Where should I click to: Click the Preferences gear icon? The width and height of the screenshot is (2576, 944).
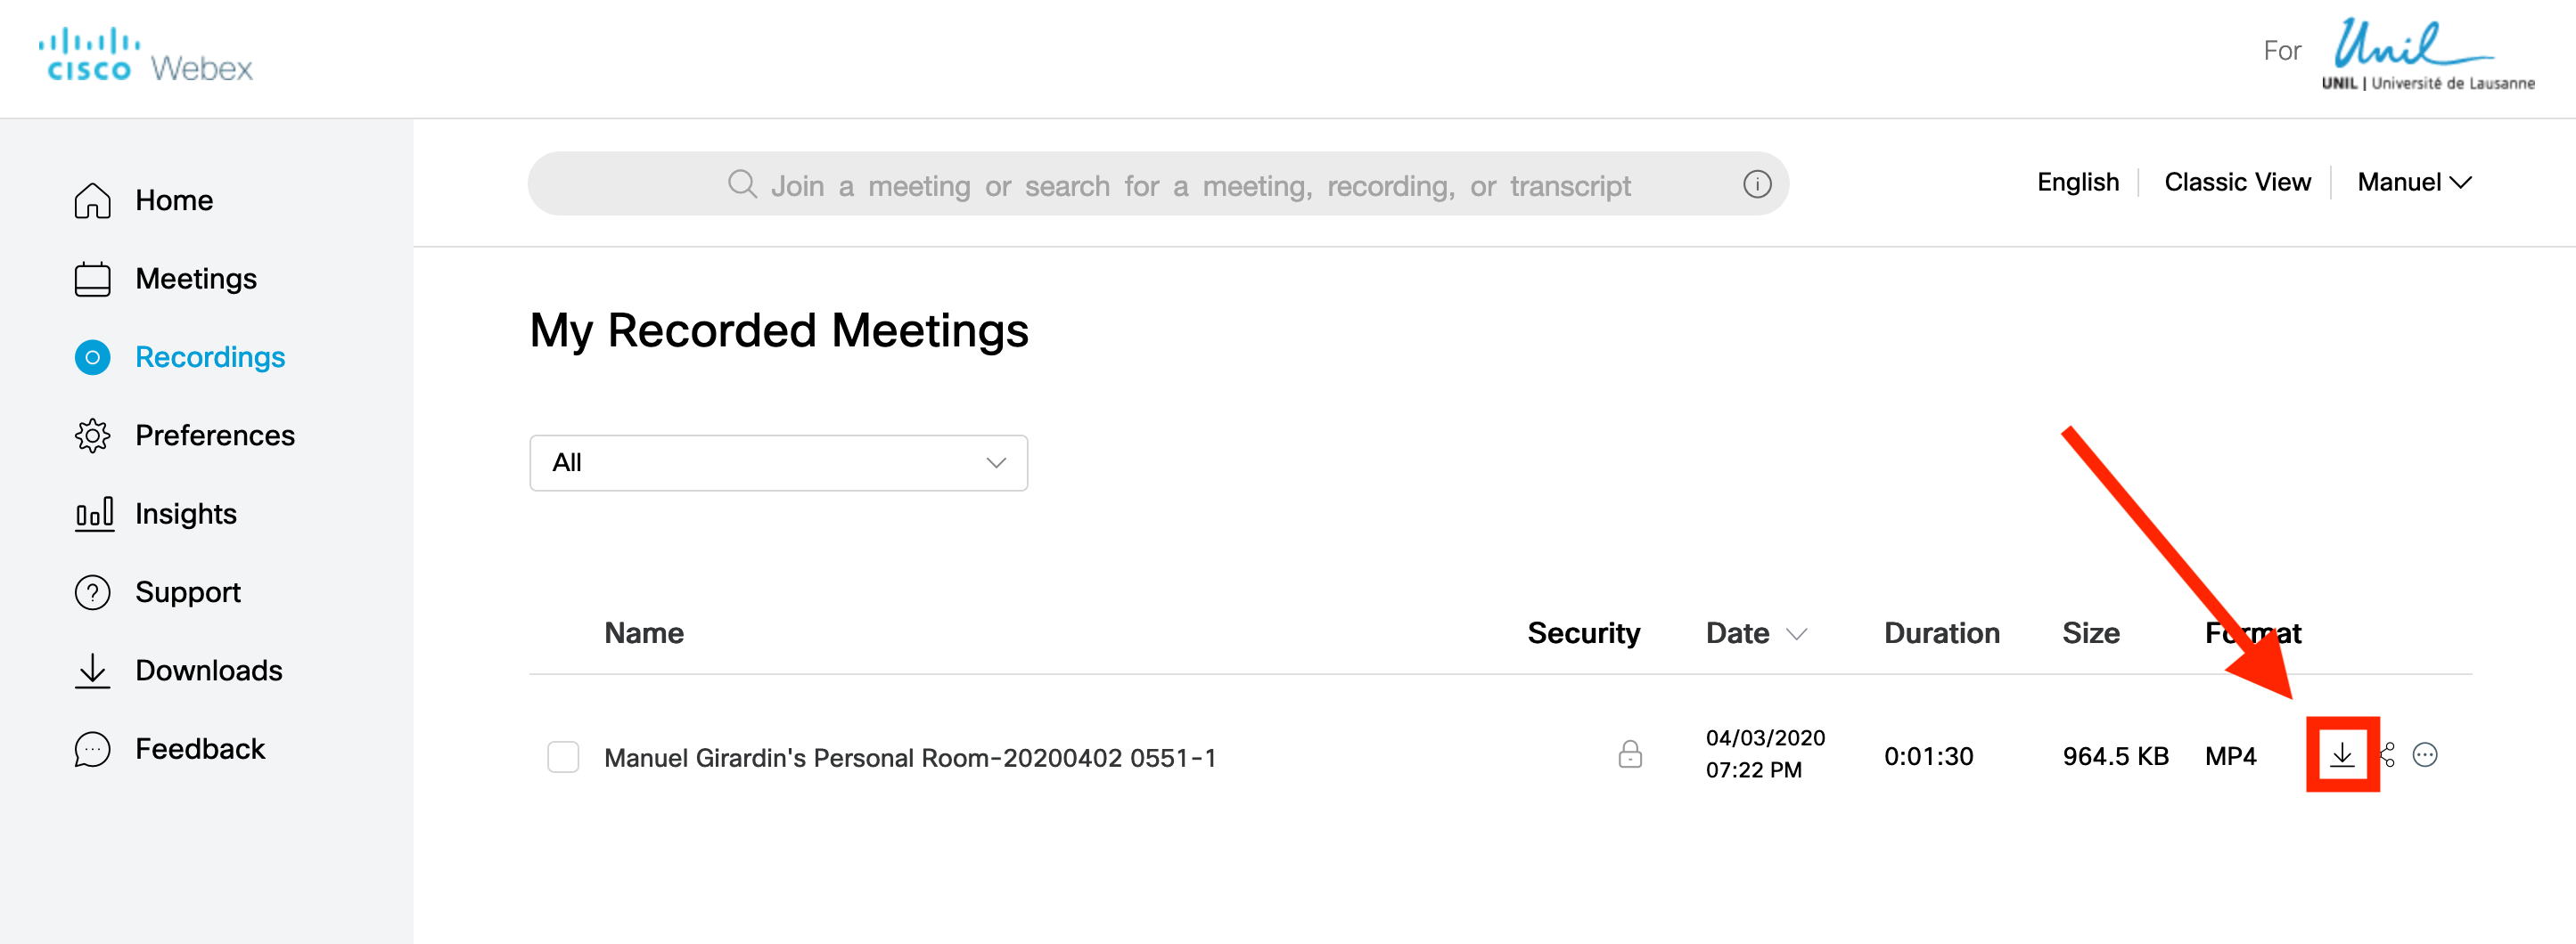click(92, 435)
